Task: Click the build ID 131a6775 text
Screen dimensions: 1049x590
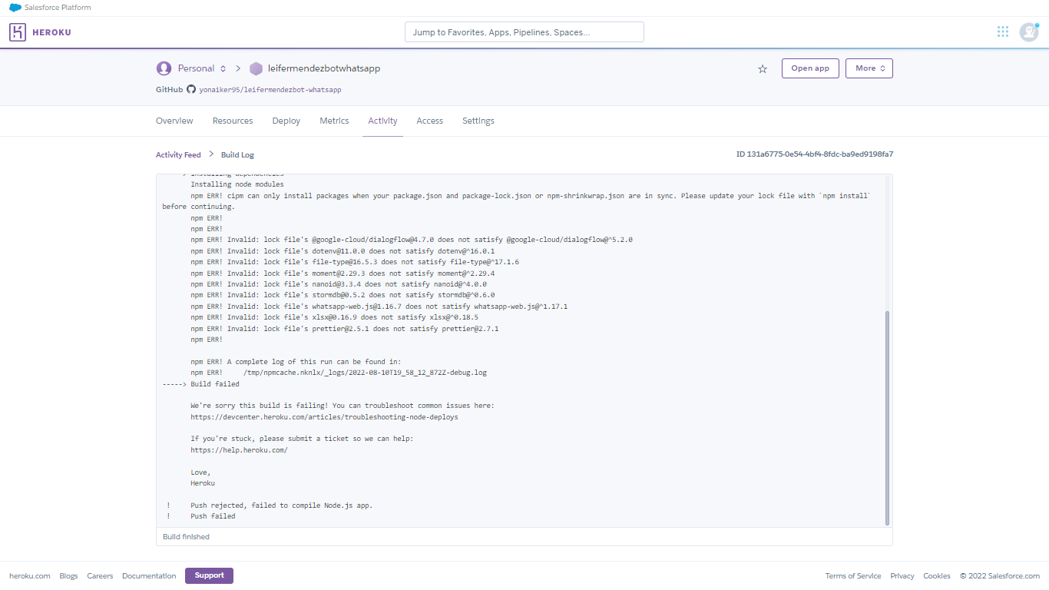Action: [x=815, y=154]
